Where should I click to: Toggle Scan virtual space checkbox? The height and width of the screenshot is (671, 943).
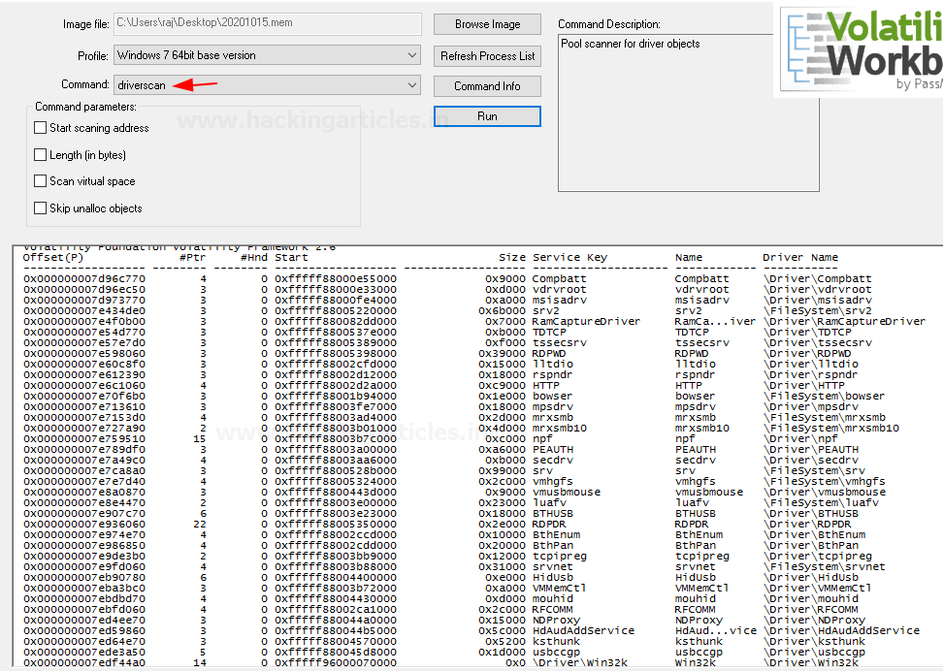[x=41, y=181]
